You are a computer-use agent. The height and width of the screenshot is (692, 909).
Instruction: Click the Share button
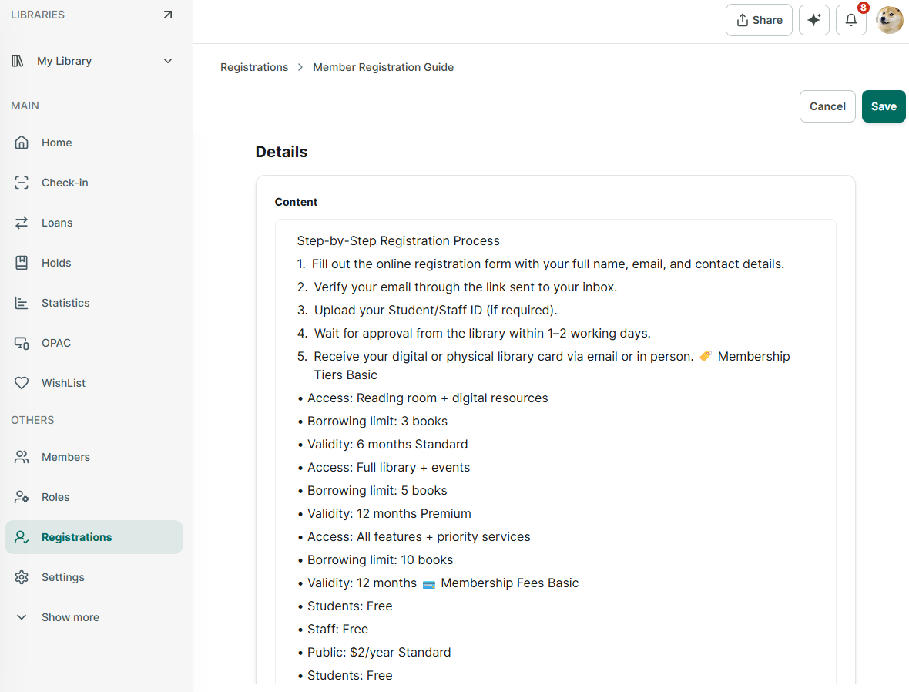(x=759, y=20)
